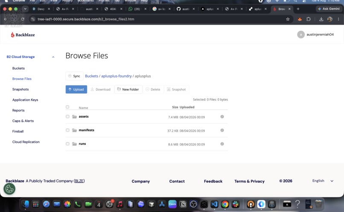
Task: Click the Chrome profile avatar
Action: pyautogui.click(x=330, y=19)
